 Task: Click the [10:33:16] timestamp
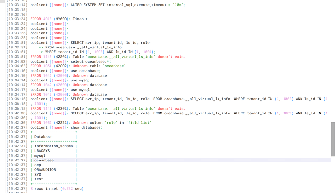click(17, 14)
